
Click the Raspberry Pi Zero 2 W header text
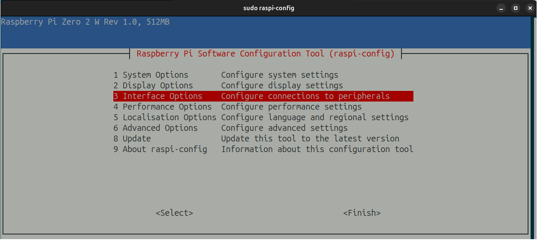tap(85, 22)
